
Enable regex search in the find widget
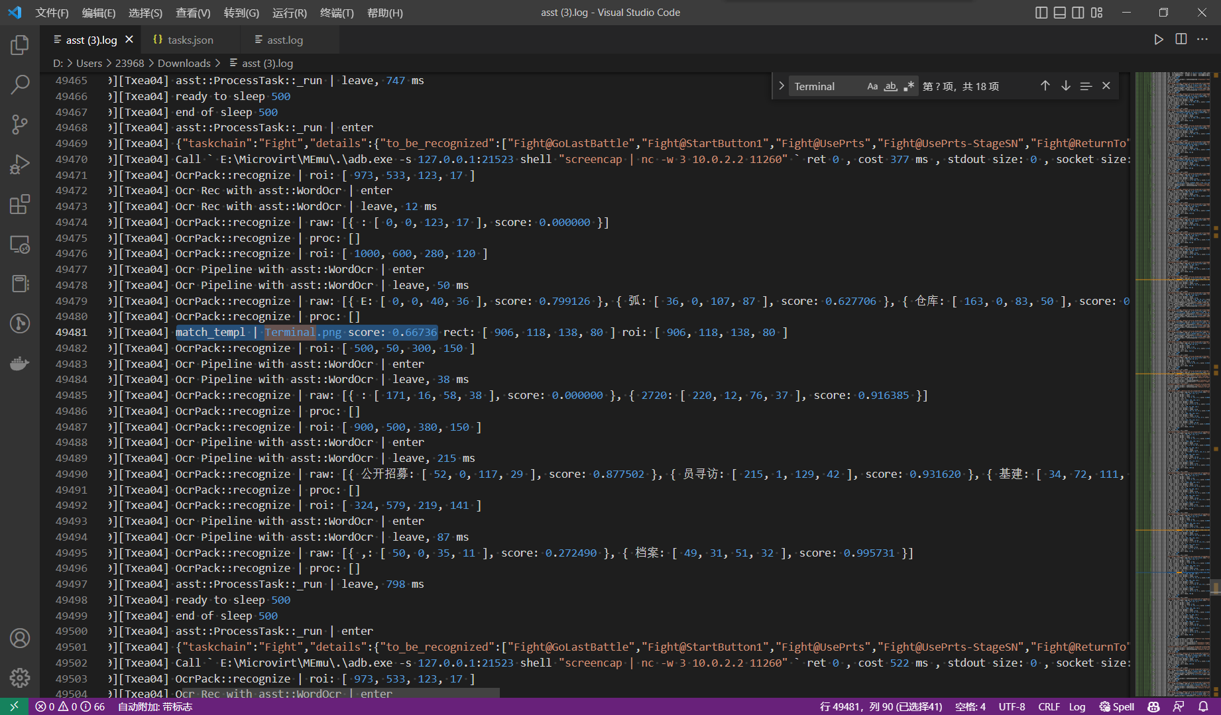909,85
